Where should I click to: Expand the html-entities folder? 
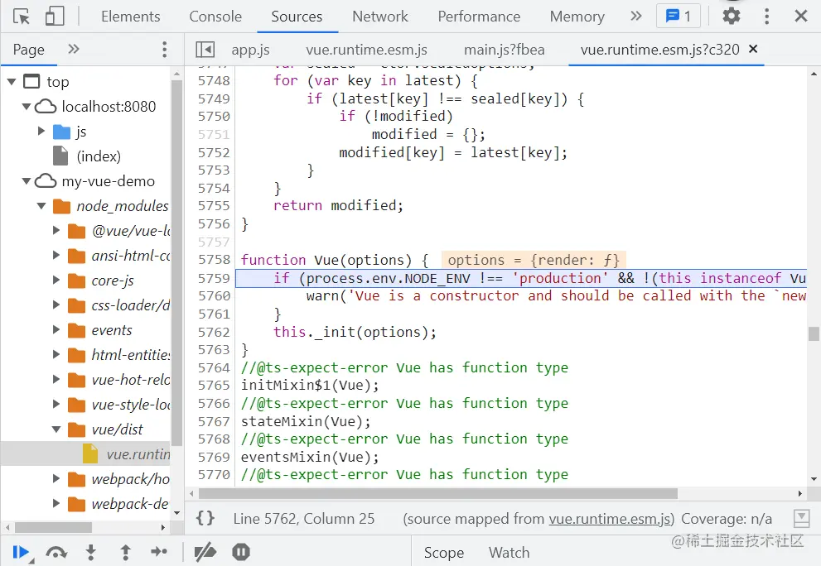tap(56, 354)
